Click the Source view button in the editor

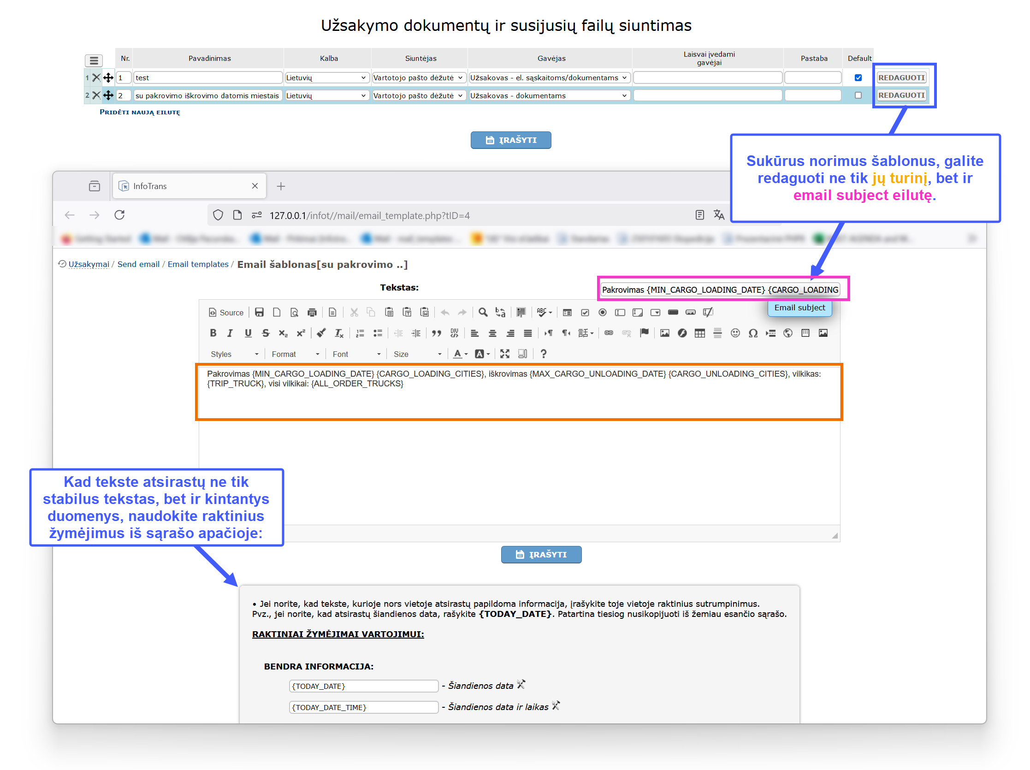[x=226, y=312]
